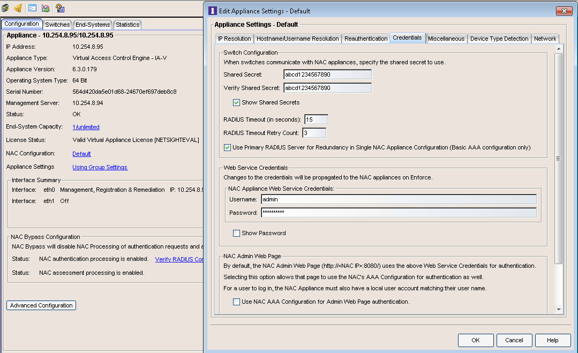Click into the Verify Shared Secret field
Viewport: 578px width, 353px height.
click(327, 88)
